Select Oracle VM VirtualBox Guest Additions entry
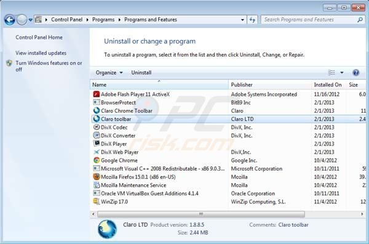This screenshot has height=244, width=369. pos(149,193)
